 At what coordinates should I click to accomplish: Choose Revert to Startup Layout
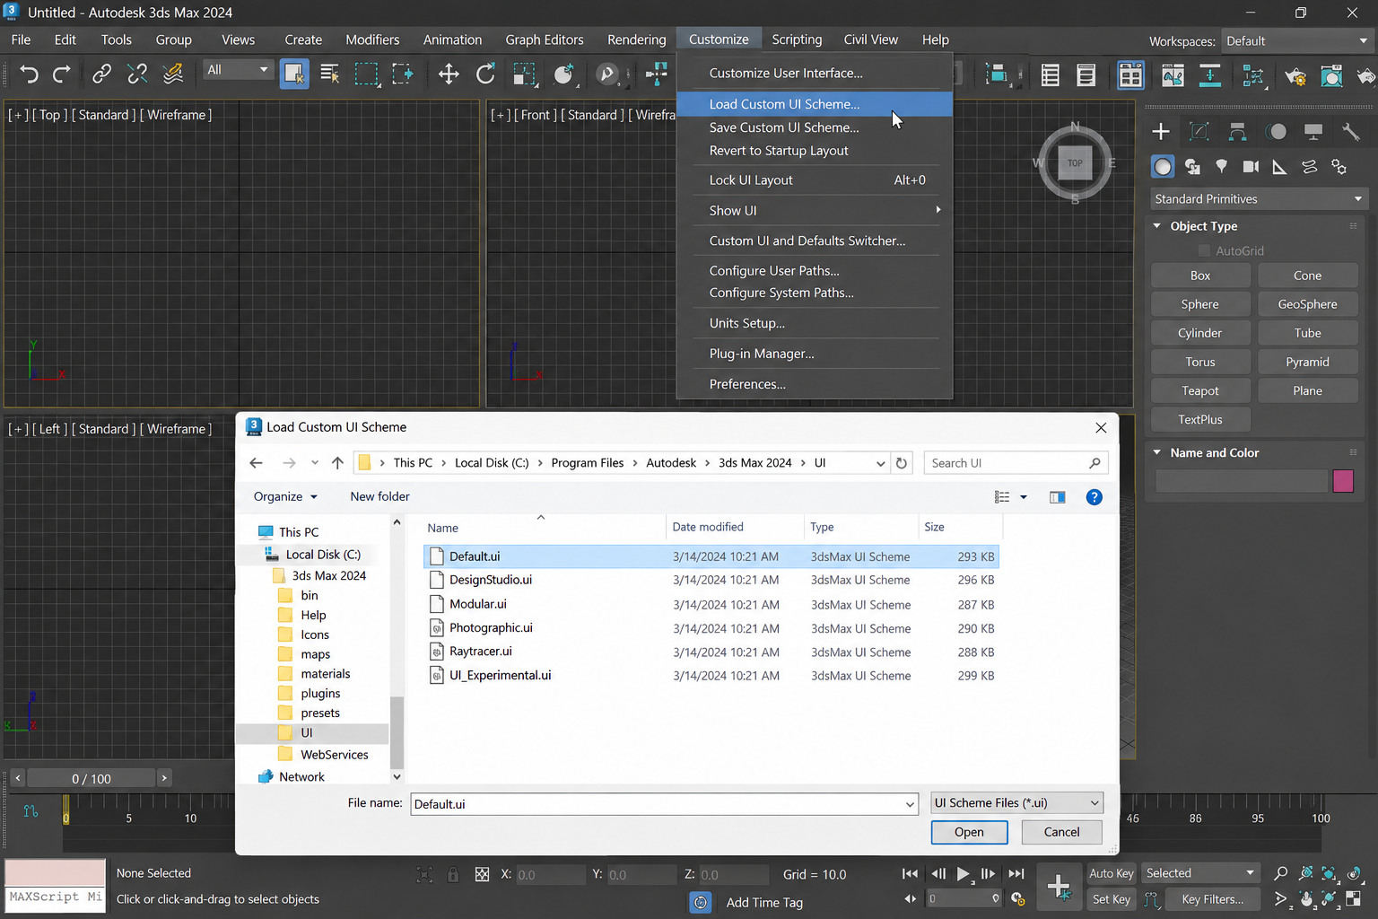click(x=779, y=151)
